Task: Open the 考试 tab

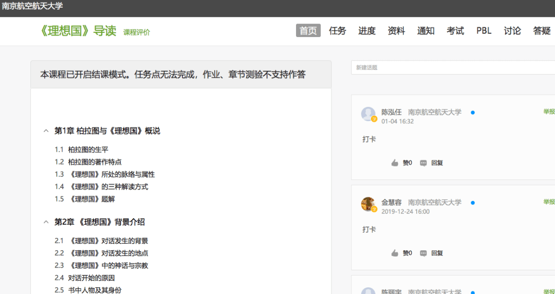Action: click(455, 31)
